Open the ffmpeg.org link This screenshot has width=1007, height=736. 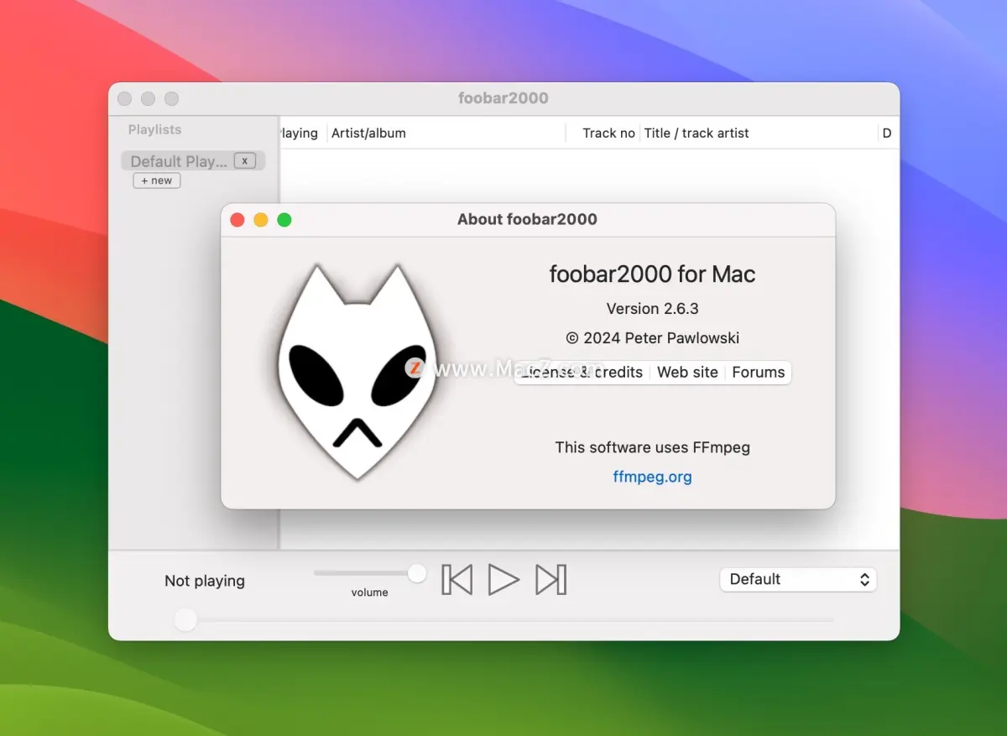coord(652,476)
